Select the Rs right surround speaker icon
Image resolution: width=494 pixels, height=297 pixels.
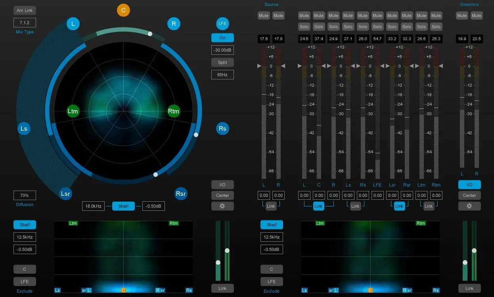point(222,129)
